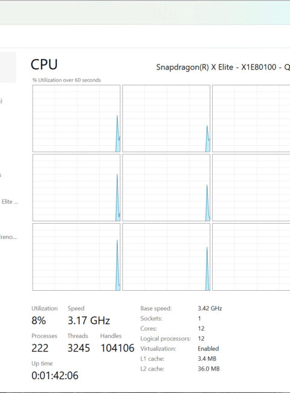Click the partially visible third graph in top row
The image size is (290, 393).
[x=251, y=119]
